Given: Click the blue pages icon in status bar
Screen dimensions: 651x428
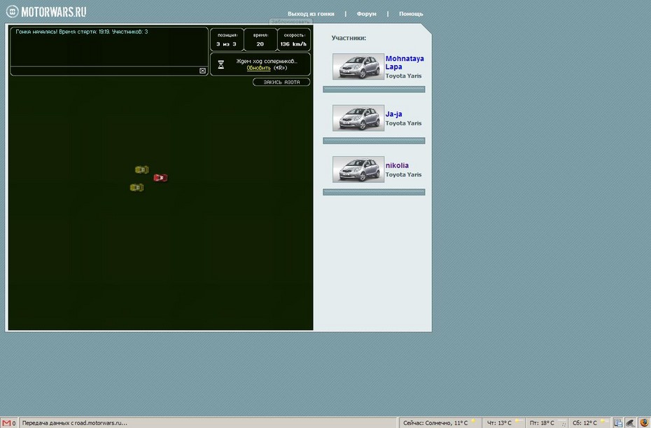Looking at the screenshot, I should click(x=618, y=423).
